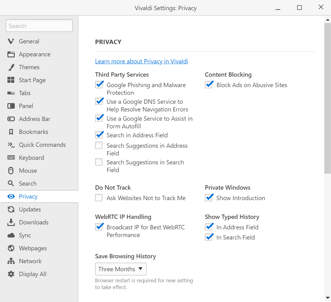Click the scrollbar down arrow
331x302 pixels.
[328, 298]
